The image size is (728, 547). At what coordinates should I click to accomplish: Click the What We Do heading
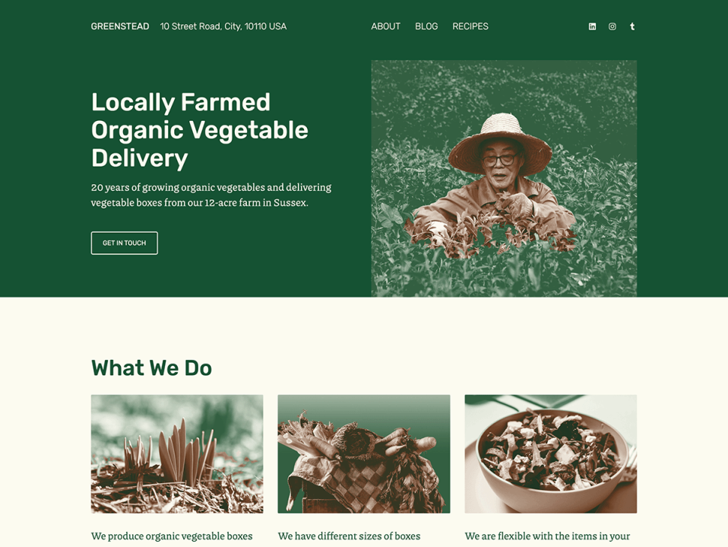pos(151,368)
